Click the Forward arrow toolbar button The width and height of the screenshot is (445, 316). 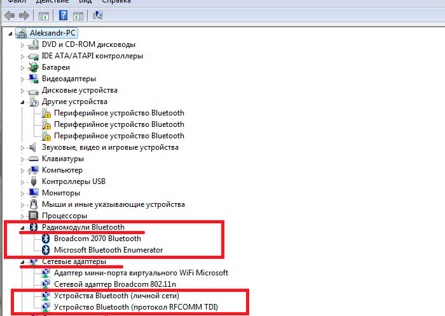pos(24,15)
